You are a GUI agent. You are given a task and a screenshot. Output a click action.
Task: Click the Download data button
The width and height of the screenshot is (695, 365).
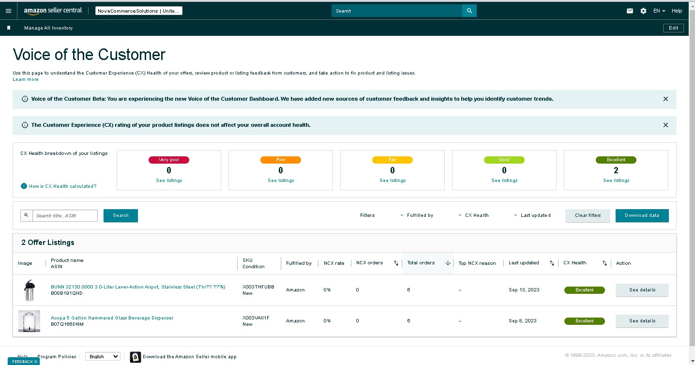coord(642,215)
